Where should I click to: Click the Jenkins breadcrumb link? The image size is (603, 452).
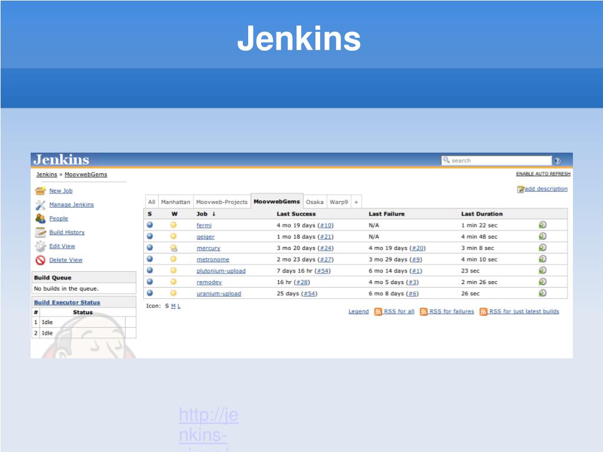click(47, 174)
